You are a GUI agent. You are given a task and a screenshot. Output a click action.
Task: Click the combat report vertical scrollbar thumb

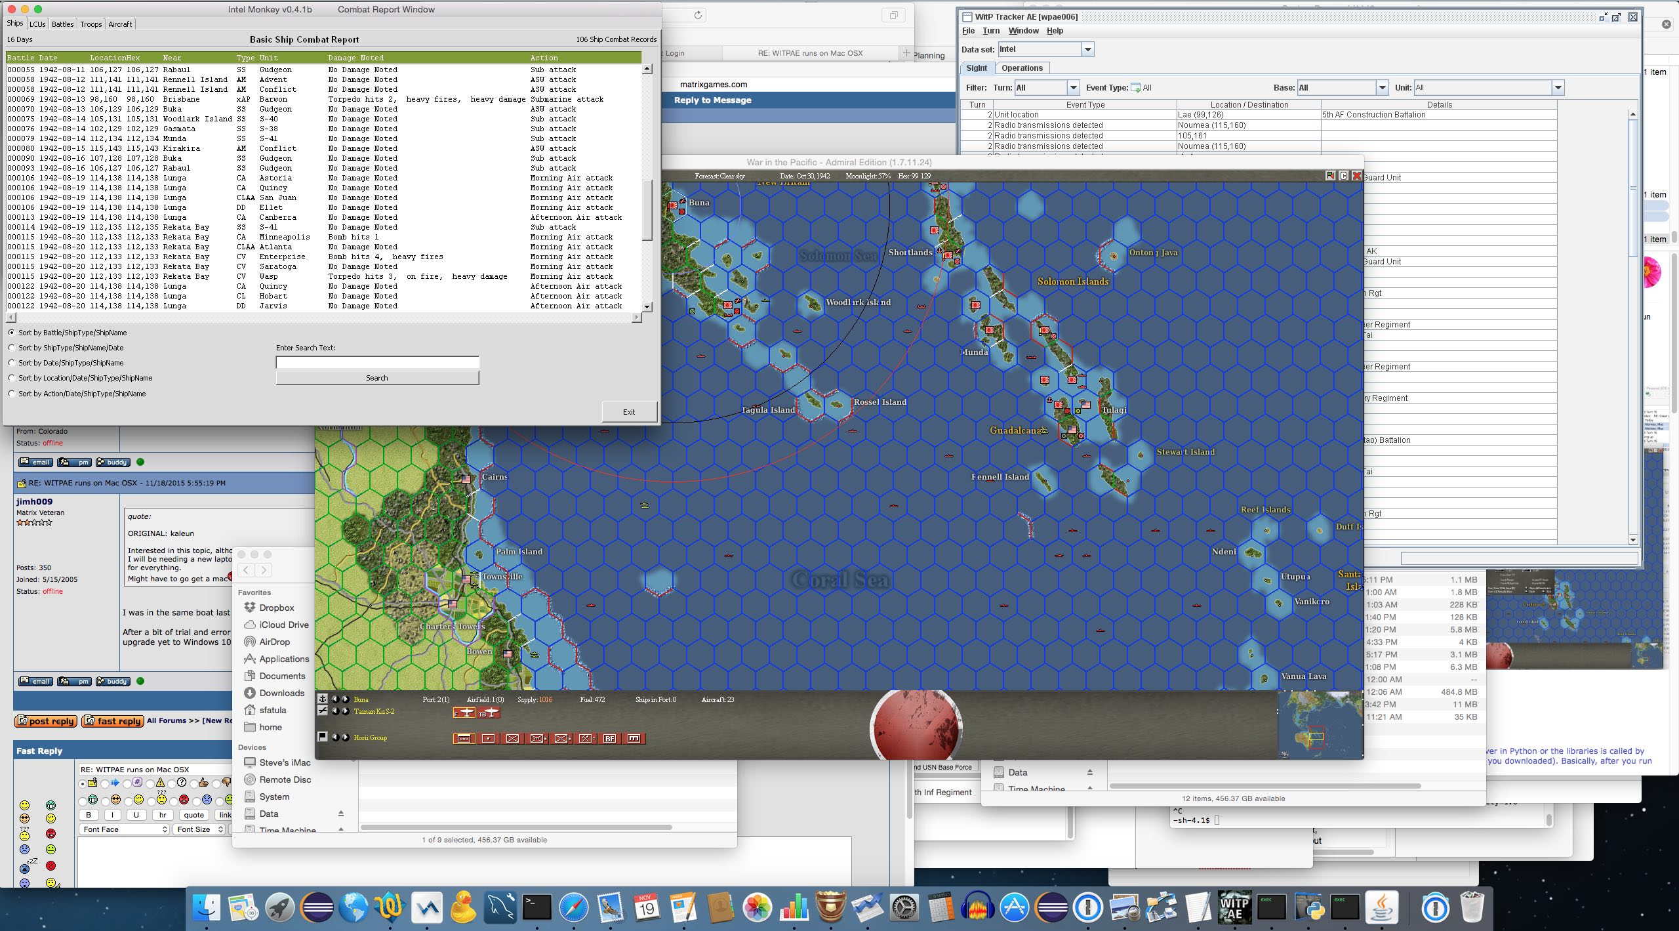(647, 210)
